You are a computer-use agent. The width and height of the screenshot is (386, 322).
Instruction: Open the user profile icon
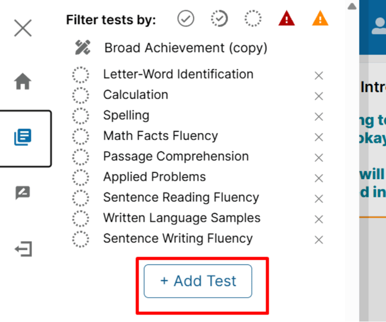380,26
